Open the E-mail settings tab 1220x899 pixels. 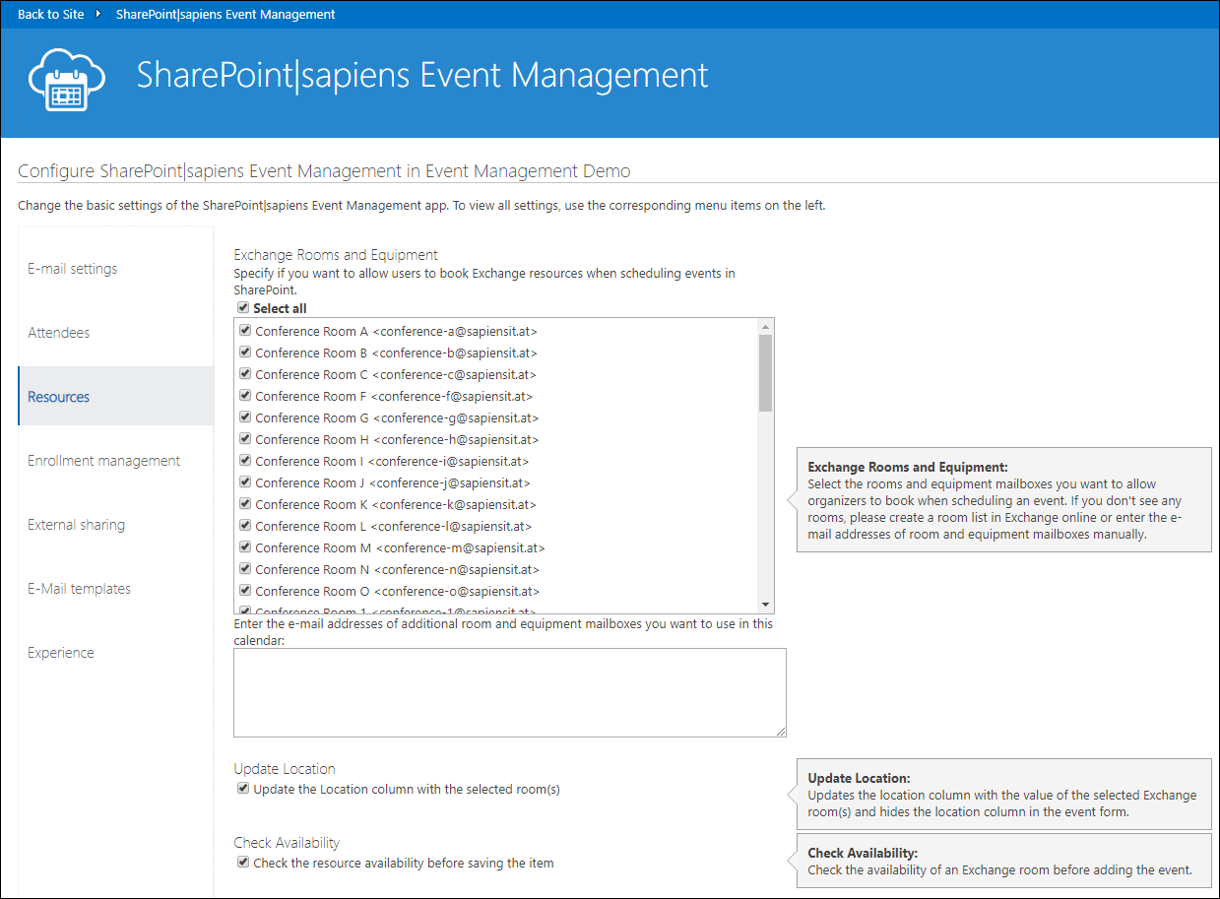point(73,269)
